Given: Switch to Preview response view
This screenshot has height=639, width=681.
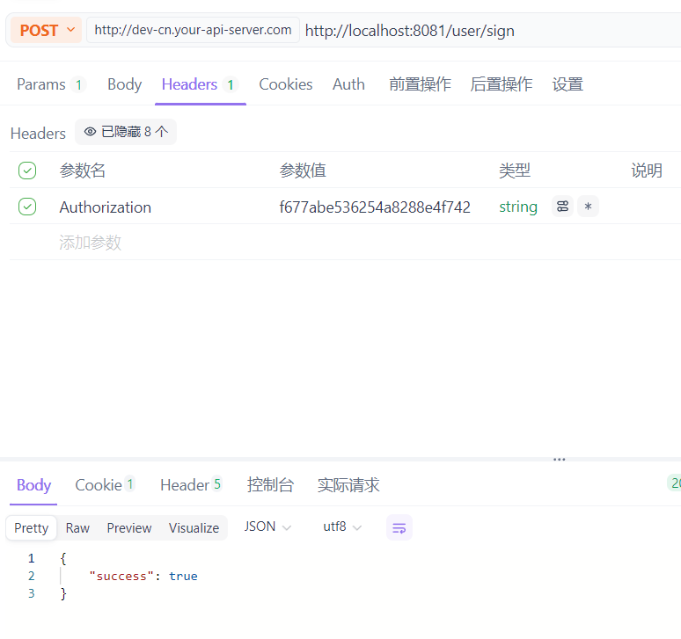Looking at the screenshot, I should pyautogui.click(x=129, y=527).
